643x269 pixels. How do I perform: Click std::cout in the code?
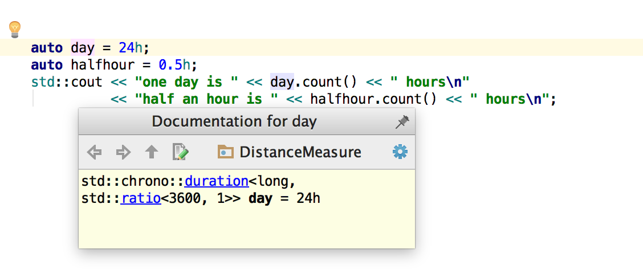coord(67,82)
